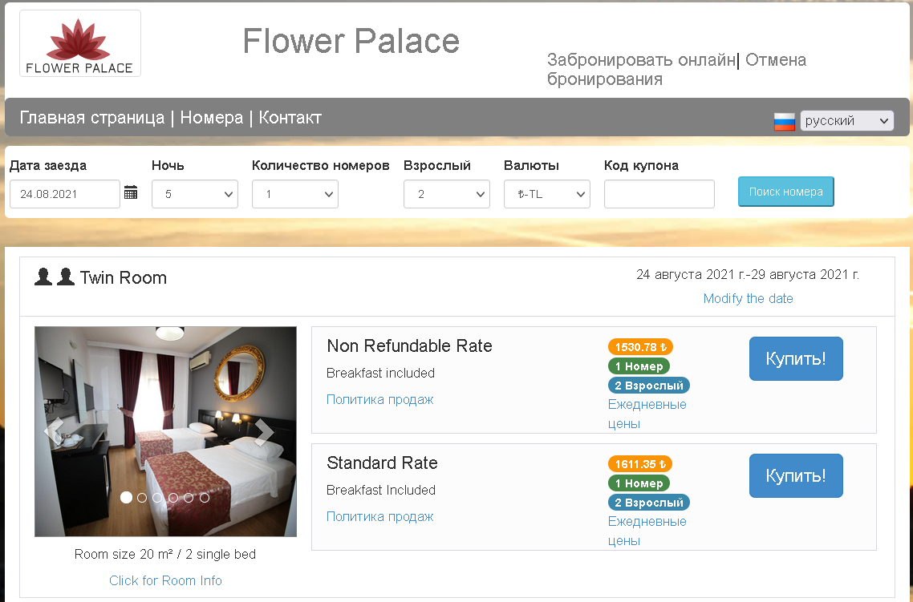Open the Ночь nights dropdown
The width and height of the screenshot is (913, 602).
[194, 194]
